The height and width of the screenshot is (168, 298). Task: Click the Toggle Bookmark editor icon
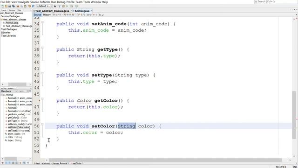[x=84, y=14]
